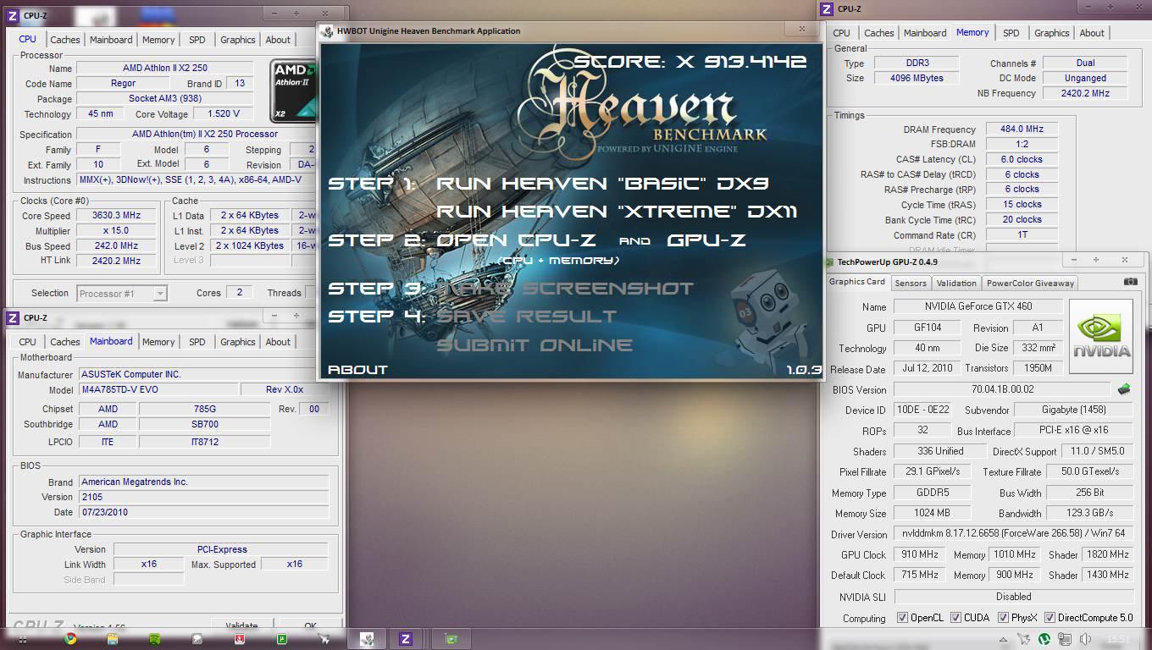The width and height of the screenshot is (1152, 650).
Task: Toggle the CUDA checkbox in GPU-Z
Action: tap(955, 618)
